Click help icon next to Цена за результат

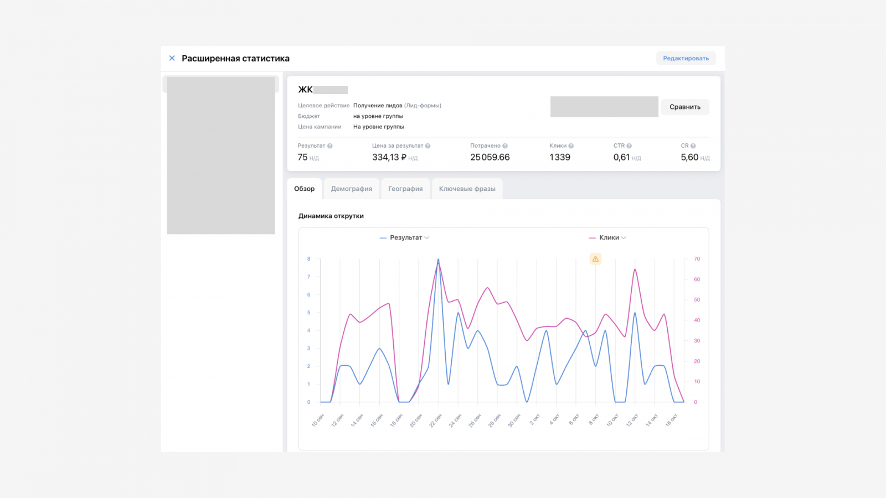(x=427, y=146)
